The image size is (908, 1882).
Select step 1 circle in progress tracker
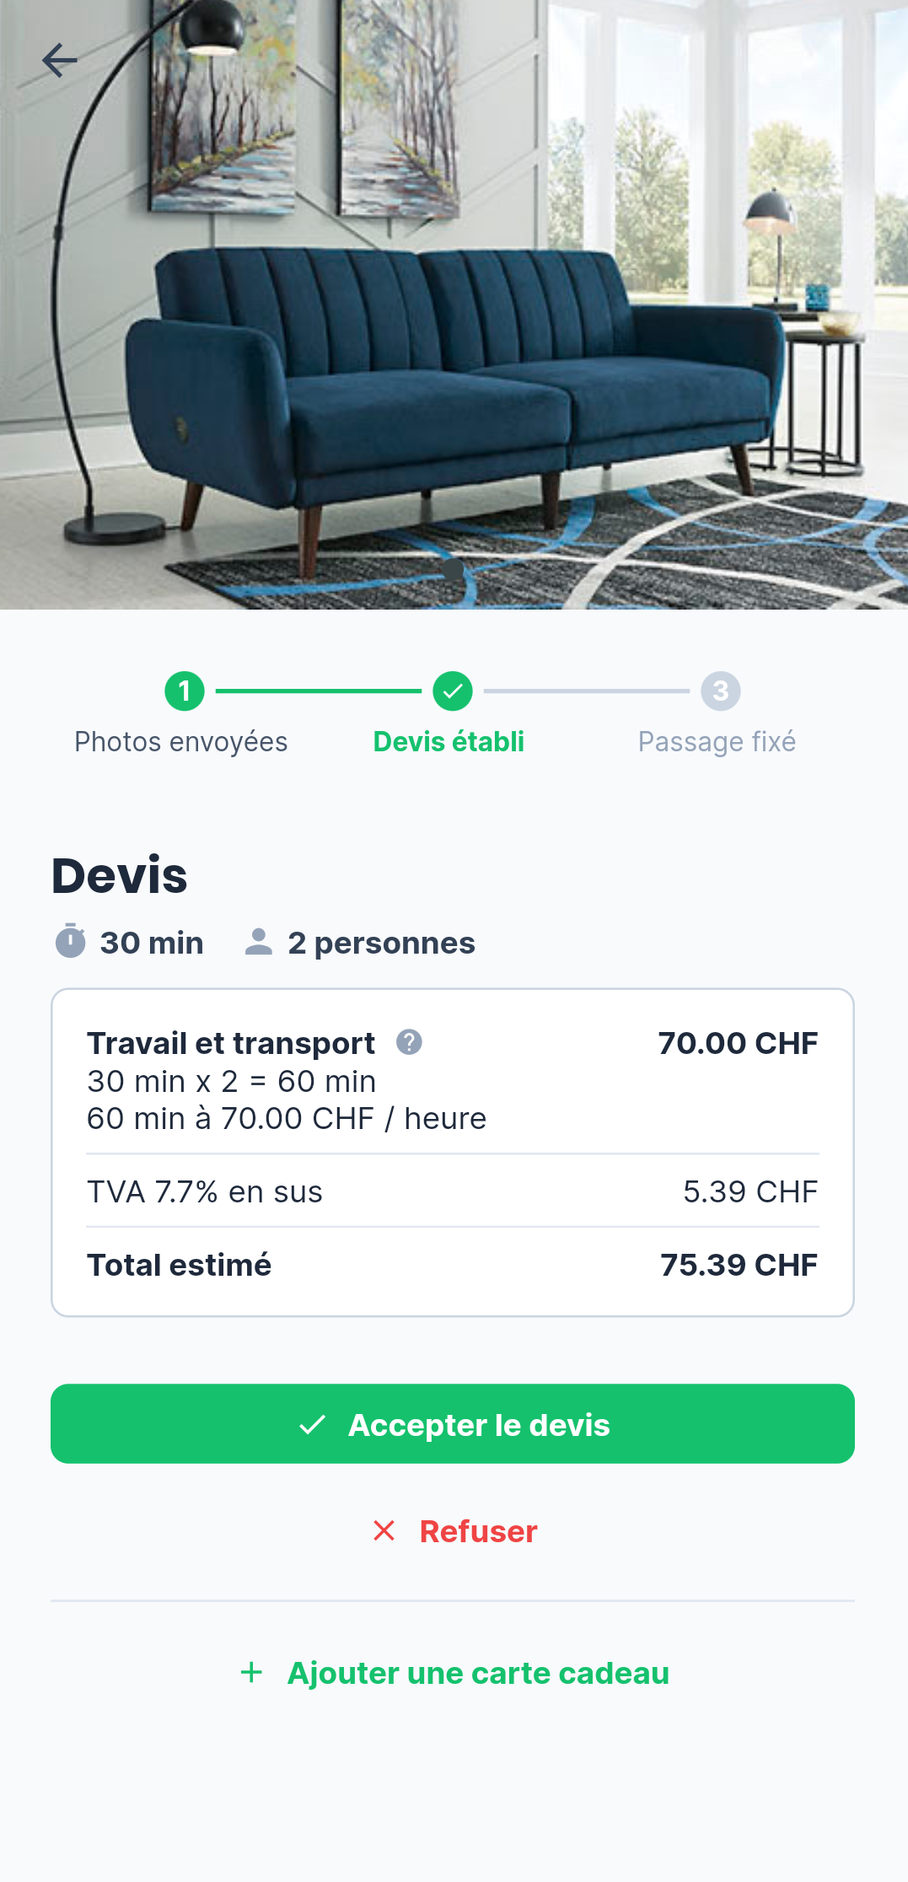(x=185, y=691)
